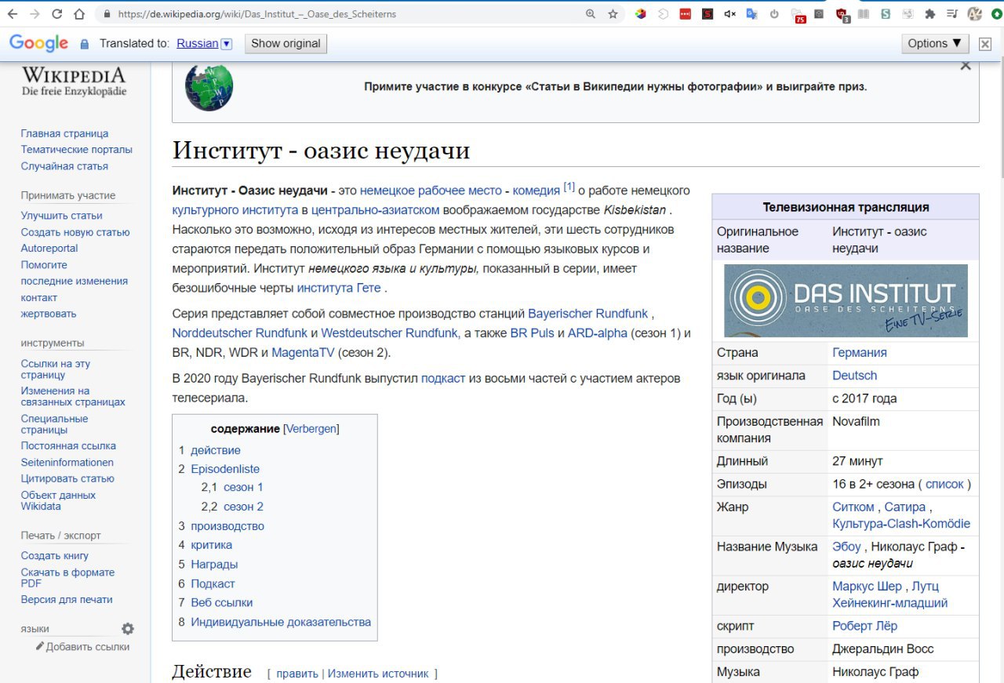This screenshot has width=1004, height=683.
Task: Open Версия для печати link
Action: pyautogui.click(x=67, y=600)
